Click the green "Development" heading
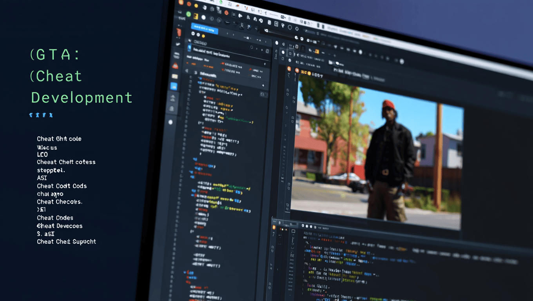533x301 pixels. click(x=82, y=98)
